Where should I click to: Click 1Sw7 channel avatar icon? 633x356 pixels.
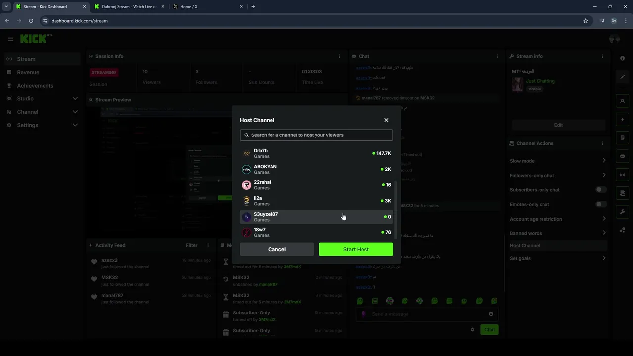(x=246, y=233)
